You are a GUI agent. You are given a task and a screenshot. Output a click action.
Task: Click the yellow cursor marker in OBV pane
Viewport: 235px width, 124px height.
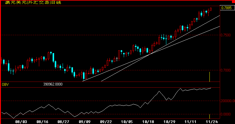(x=209, y=116)
